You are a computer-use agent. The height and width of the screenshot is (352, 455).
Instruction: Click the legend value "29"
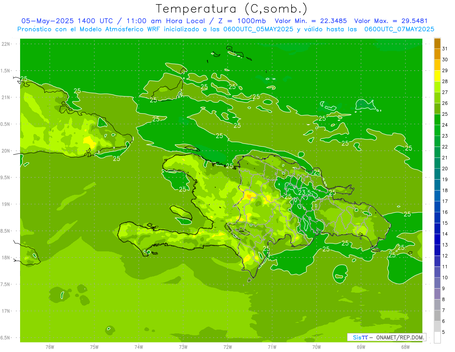click(445, 70)
